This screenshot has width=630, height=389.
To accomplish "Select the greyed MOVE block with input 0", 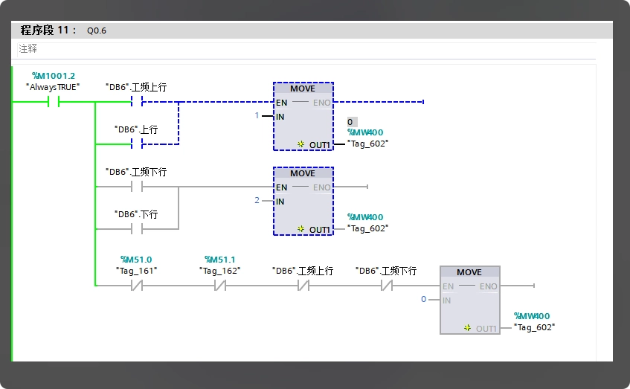I will point(470,300).
